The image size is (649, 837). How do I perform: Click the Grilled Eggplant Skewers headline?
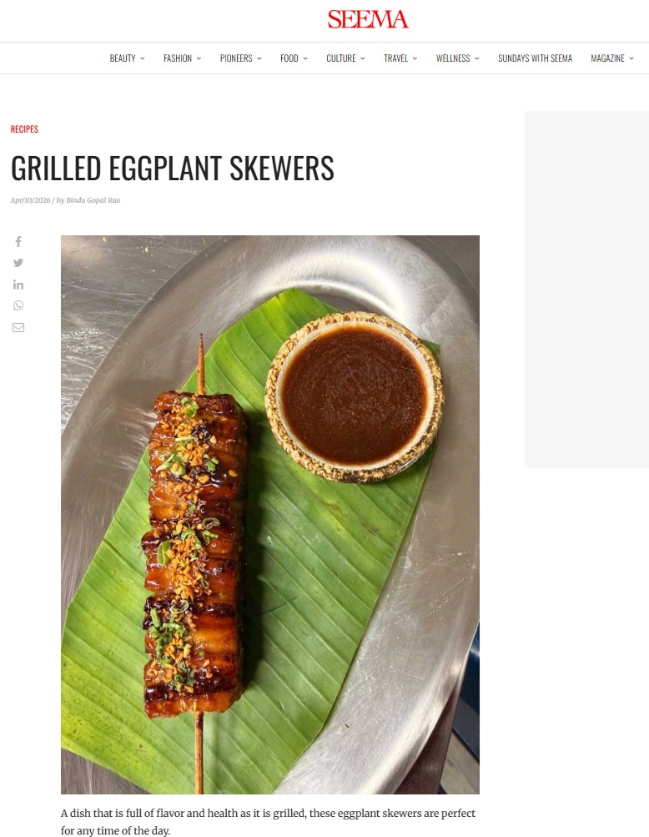click(x=173, y=168)
